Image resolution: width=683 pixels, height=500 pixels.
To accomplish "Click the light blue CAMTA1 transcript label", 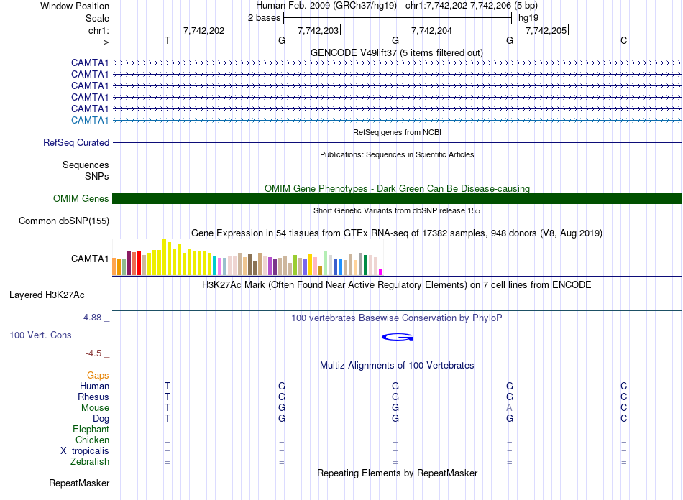I will point(90,120).
